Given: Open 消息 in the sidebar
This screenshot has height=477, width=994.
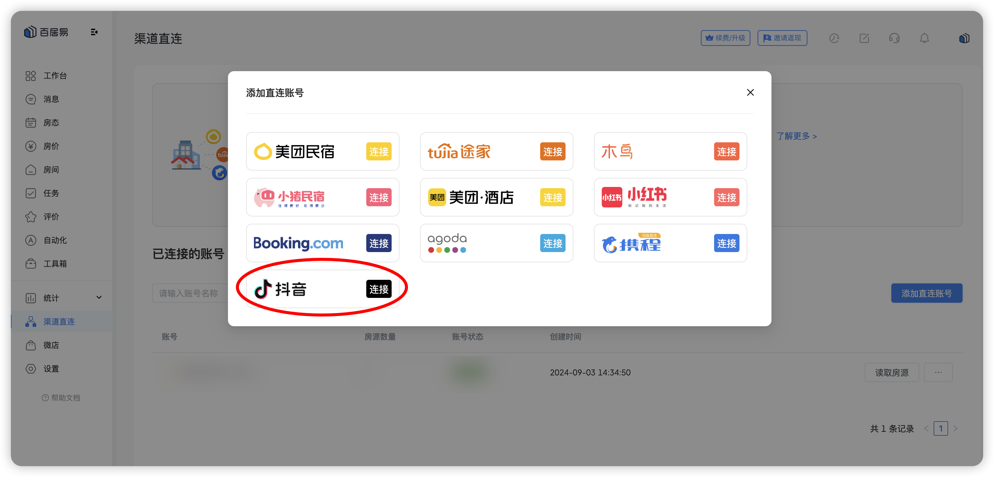Looking at the screenshot, I should 51,99.
